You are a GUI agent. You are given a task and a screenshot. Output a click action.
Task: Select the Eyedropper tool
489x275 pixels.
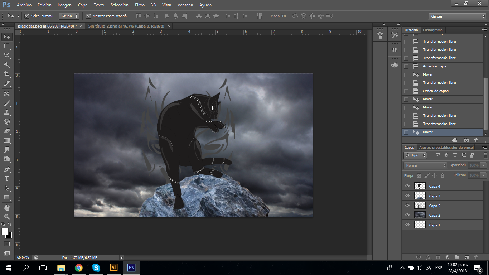point(7,84)
